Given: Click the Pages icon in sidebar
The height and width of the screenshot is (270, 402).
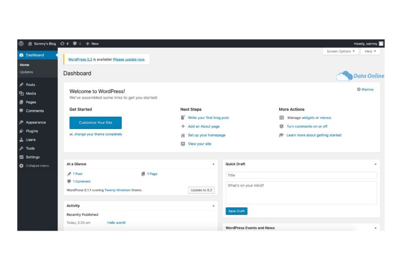Looking at the screenshot, I should pyautogui.click(x=21, y=102).
